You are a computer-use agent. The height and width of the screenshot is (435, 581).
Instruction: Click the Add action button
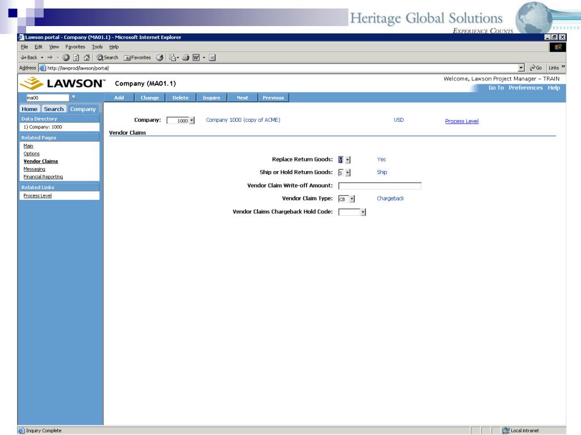click(119, 97)
